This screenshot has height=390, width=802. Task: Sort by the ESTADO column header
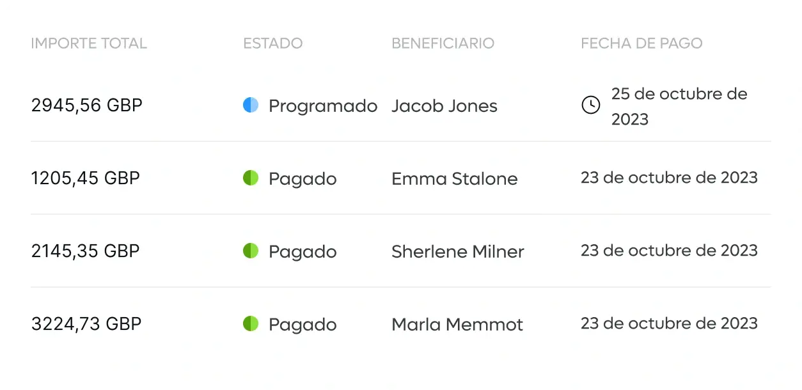273,43
